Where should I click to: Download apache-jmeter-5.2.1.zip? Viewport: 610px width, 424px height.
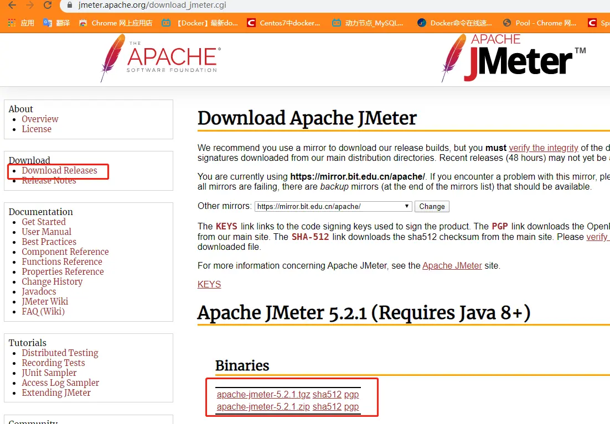tap(263, 407)
